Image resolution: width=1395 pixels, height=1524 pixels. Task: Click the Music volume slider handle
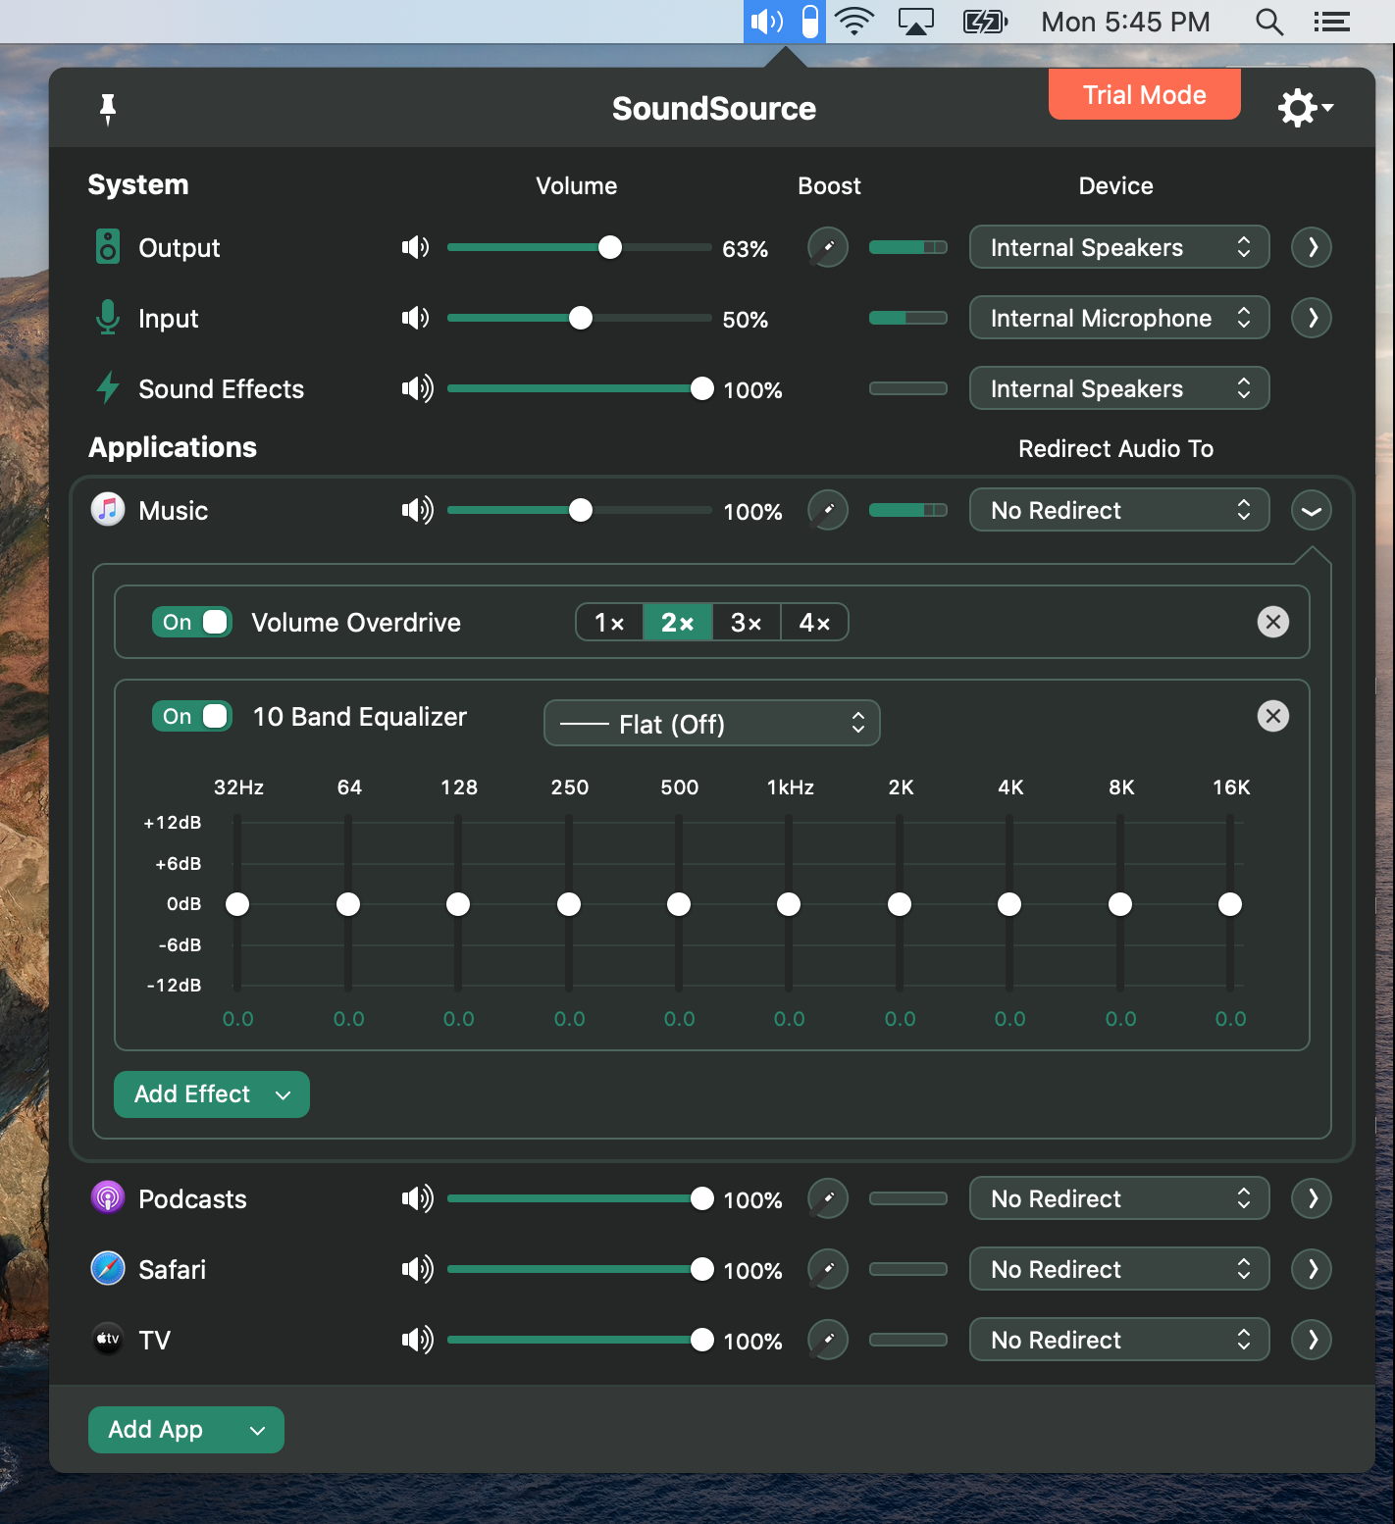pyautogui.click(x=581, y=510)
